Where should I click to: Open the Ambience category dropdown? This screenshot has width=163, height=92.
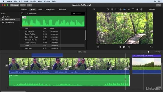32,14
